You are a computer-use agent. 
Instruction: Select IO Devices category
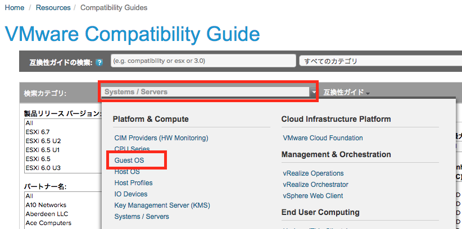pos(131,194)
